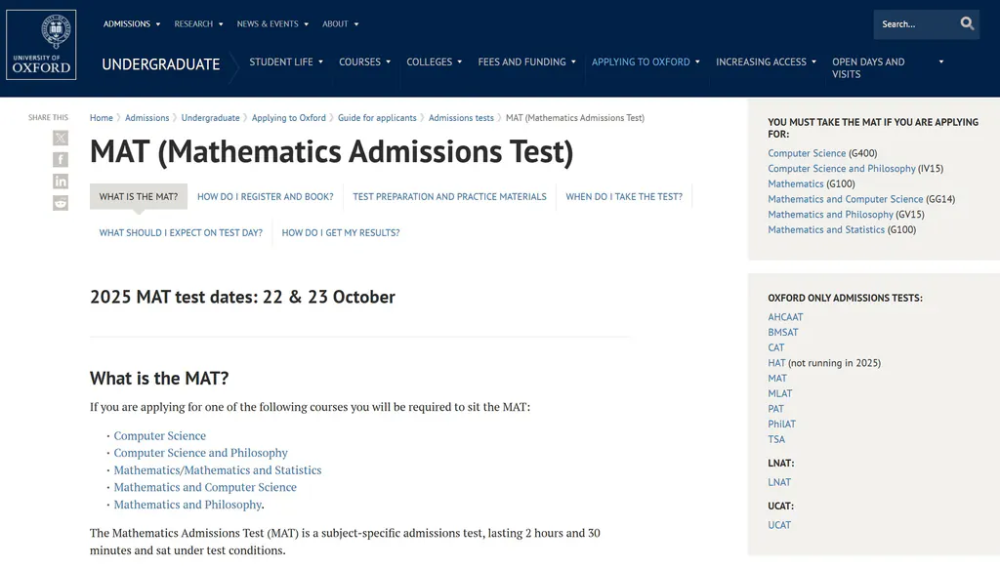Open the Open Days and Visits dropdown
Viewport: 1000px width, 568px height.
tap(887, 67)
